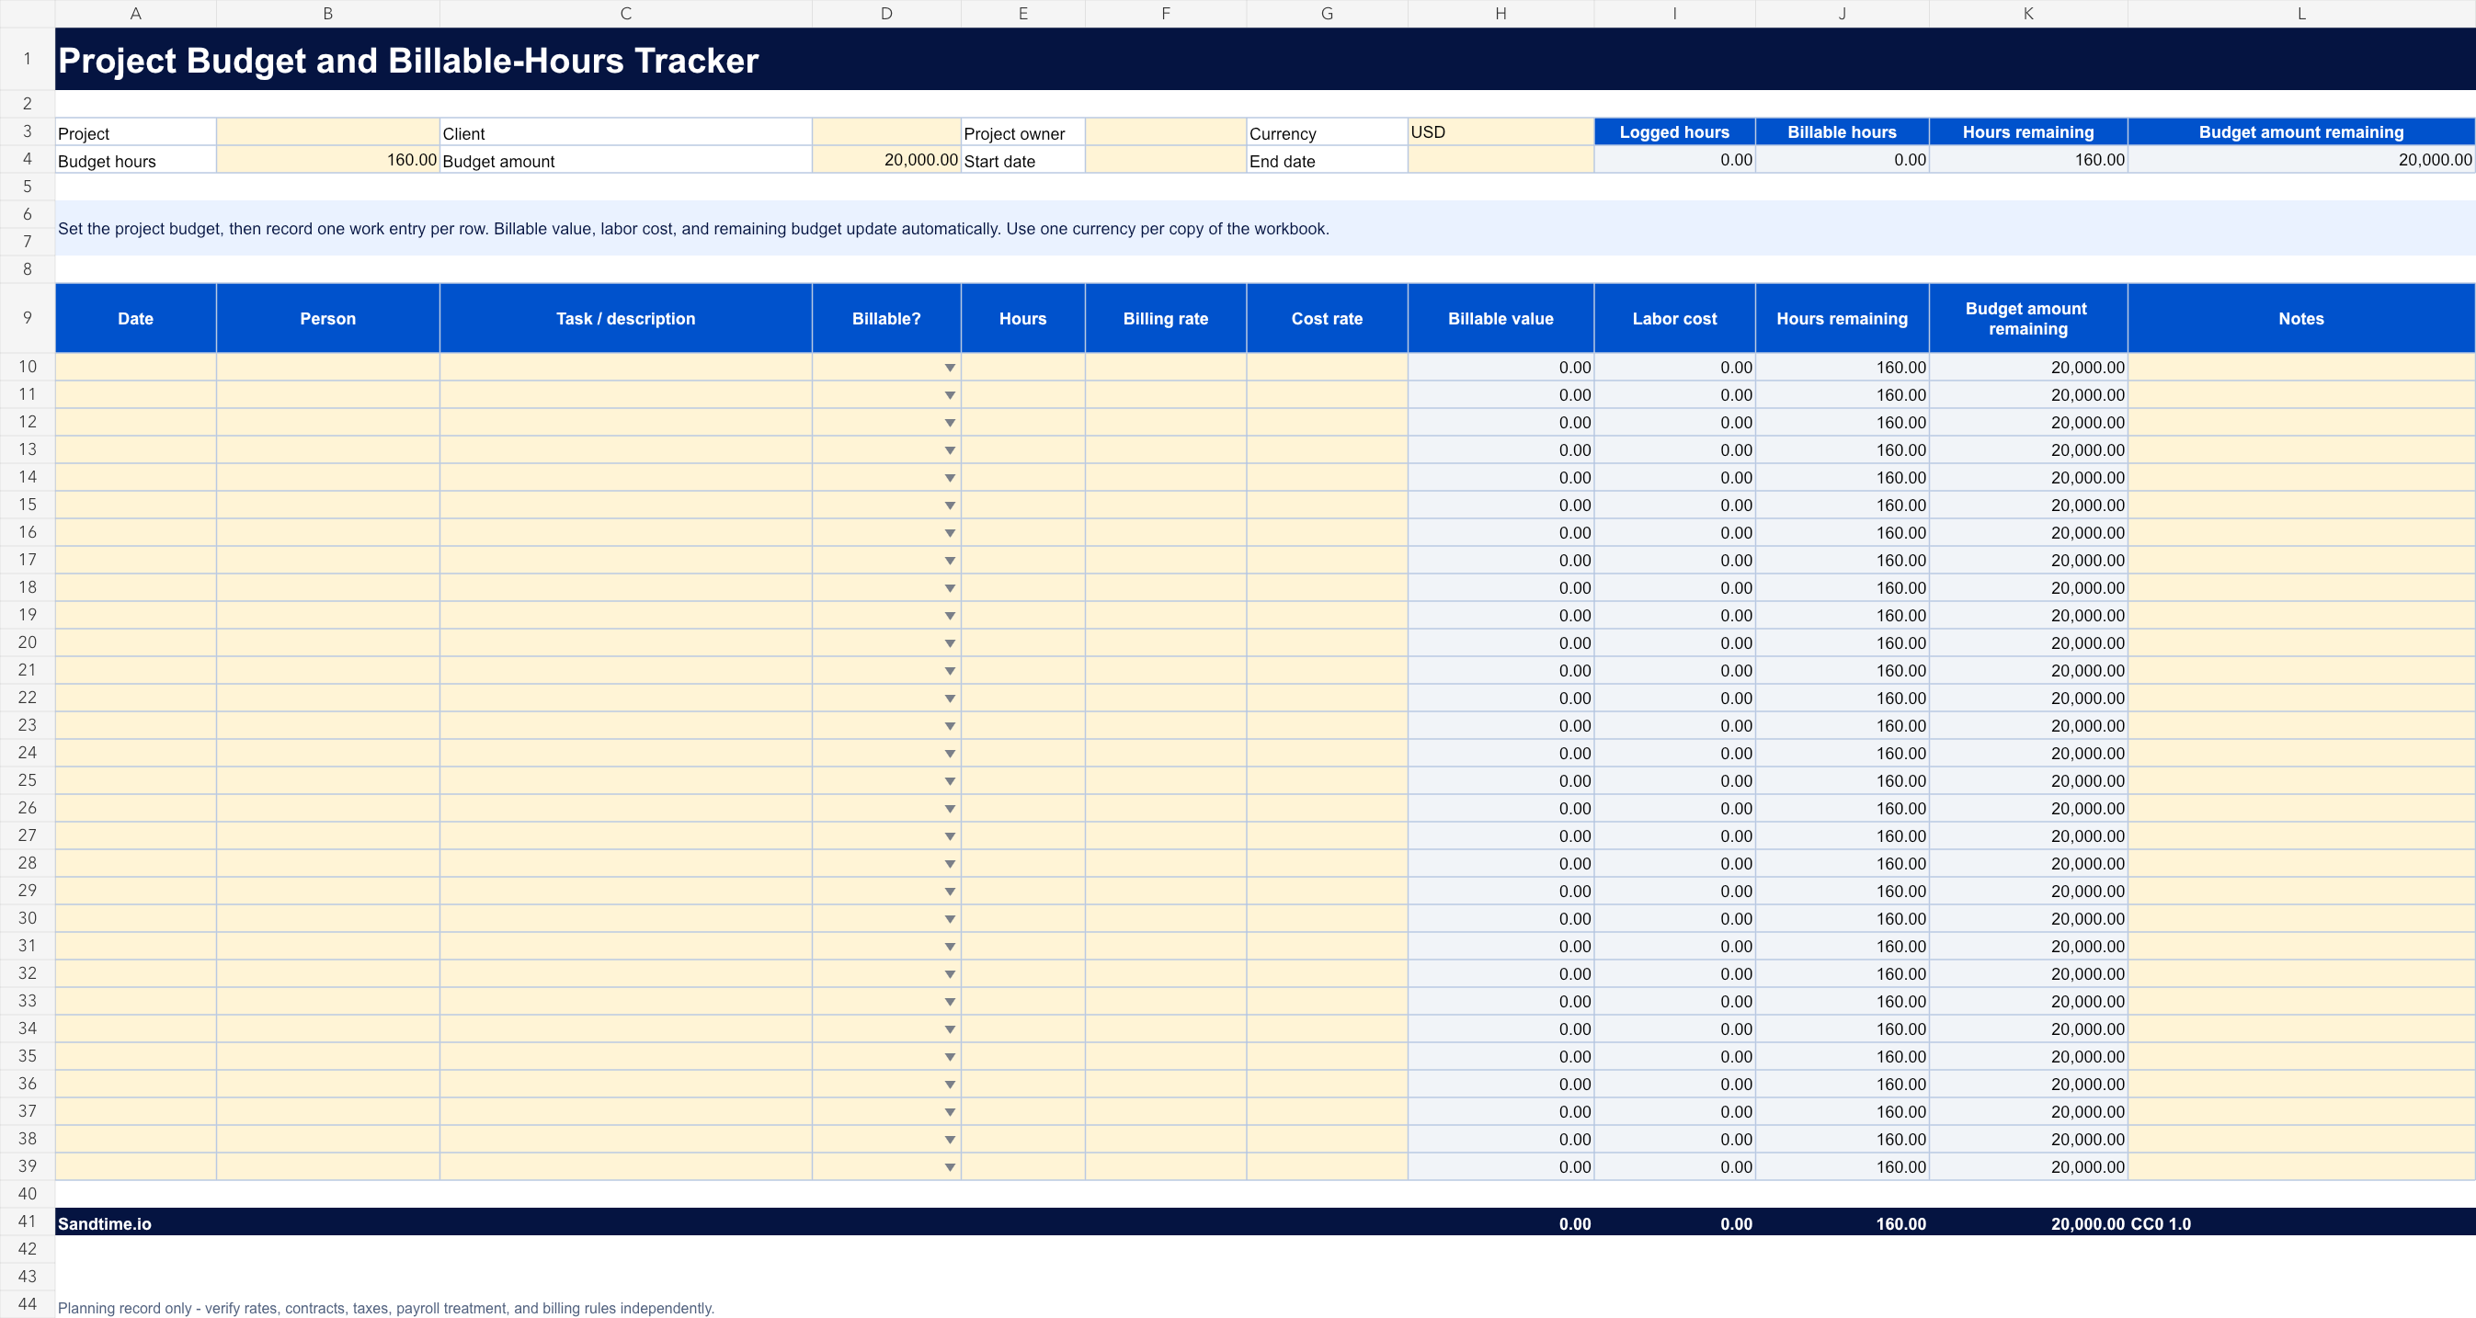The width and height of the screenshot is (2476, 1318).
Task: Select column L header
Action: click(x=2301, y=14)
